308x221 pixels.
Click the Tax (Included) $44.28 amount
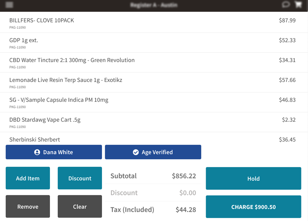tap(185, 210)
